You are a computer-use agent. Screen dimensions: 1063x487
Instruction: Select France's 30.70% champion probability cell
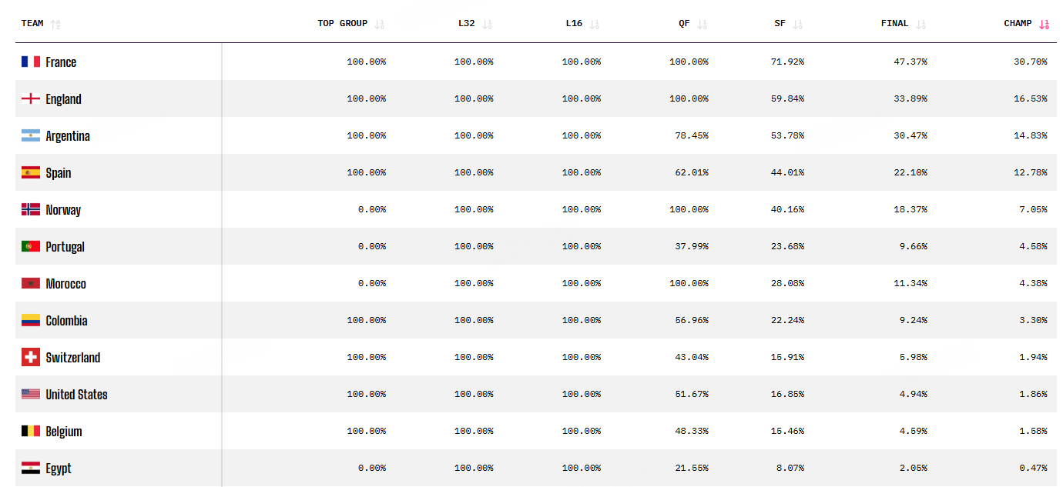(1030, 62)
